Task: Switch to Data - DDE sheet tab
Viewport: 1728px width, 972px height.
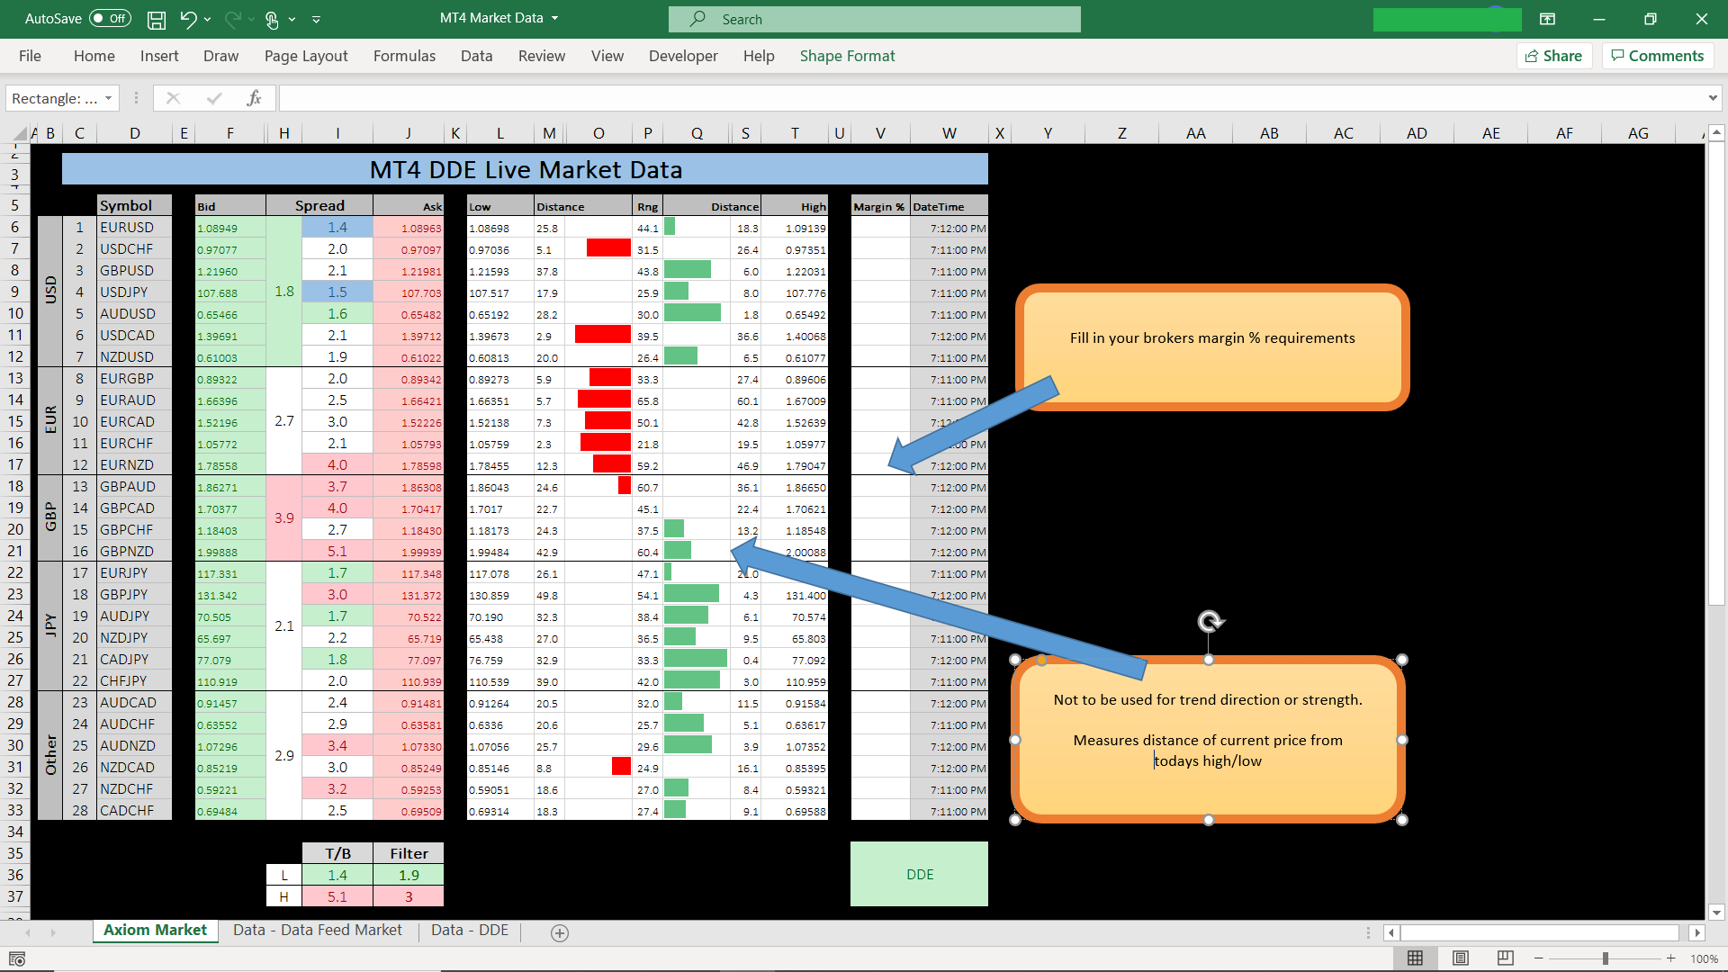Action: (469, 930)
